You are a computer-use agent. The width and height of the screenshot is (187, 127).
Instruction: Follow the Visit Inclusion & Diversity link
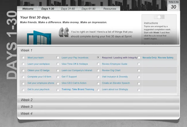tap(115, 77)
